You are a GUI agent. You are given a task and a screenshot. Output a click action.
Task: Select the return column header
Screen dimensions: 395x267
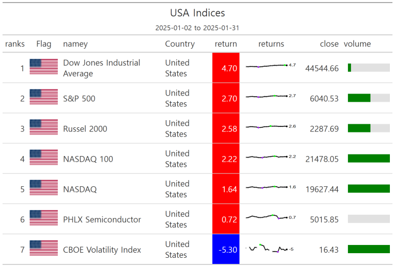pos(226,44)
